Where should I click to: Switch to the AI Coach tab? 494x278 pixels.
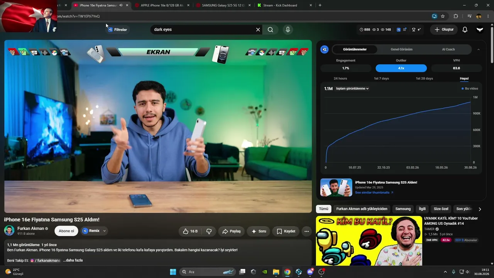448,49
